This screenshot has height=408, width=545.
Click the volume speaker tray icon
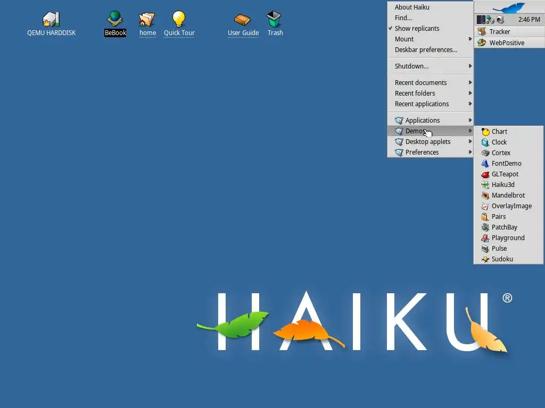pyautogui.click(x=500, y=20)
